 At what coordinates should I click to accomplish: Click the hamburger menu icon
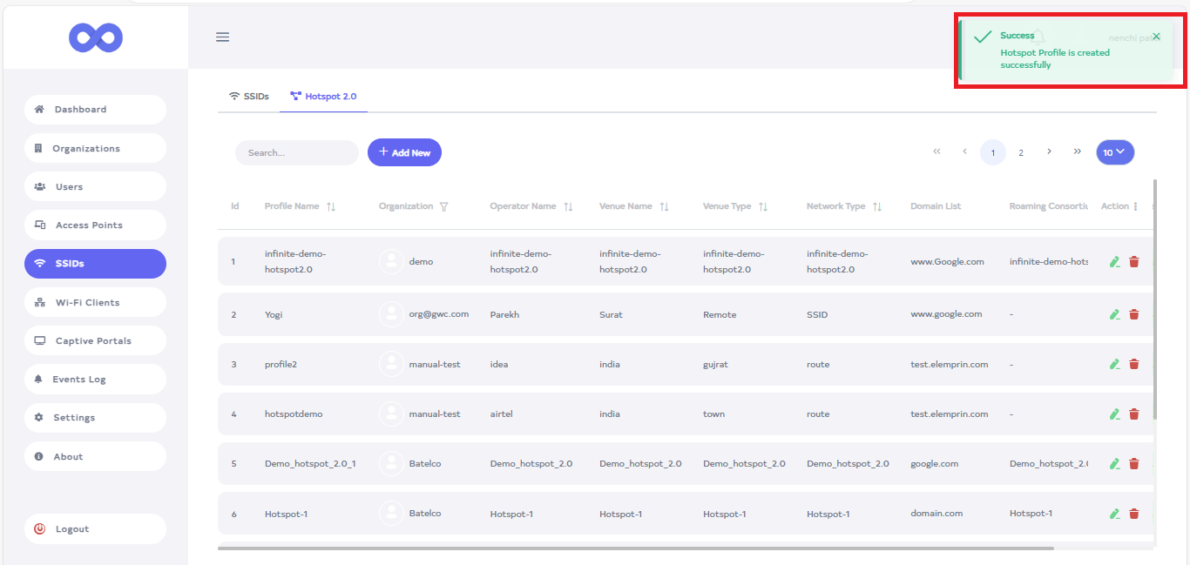coord(222,37)
